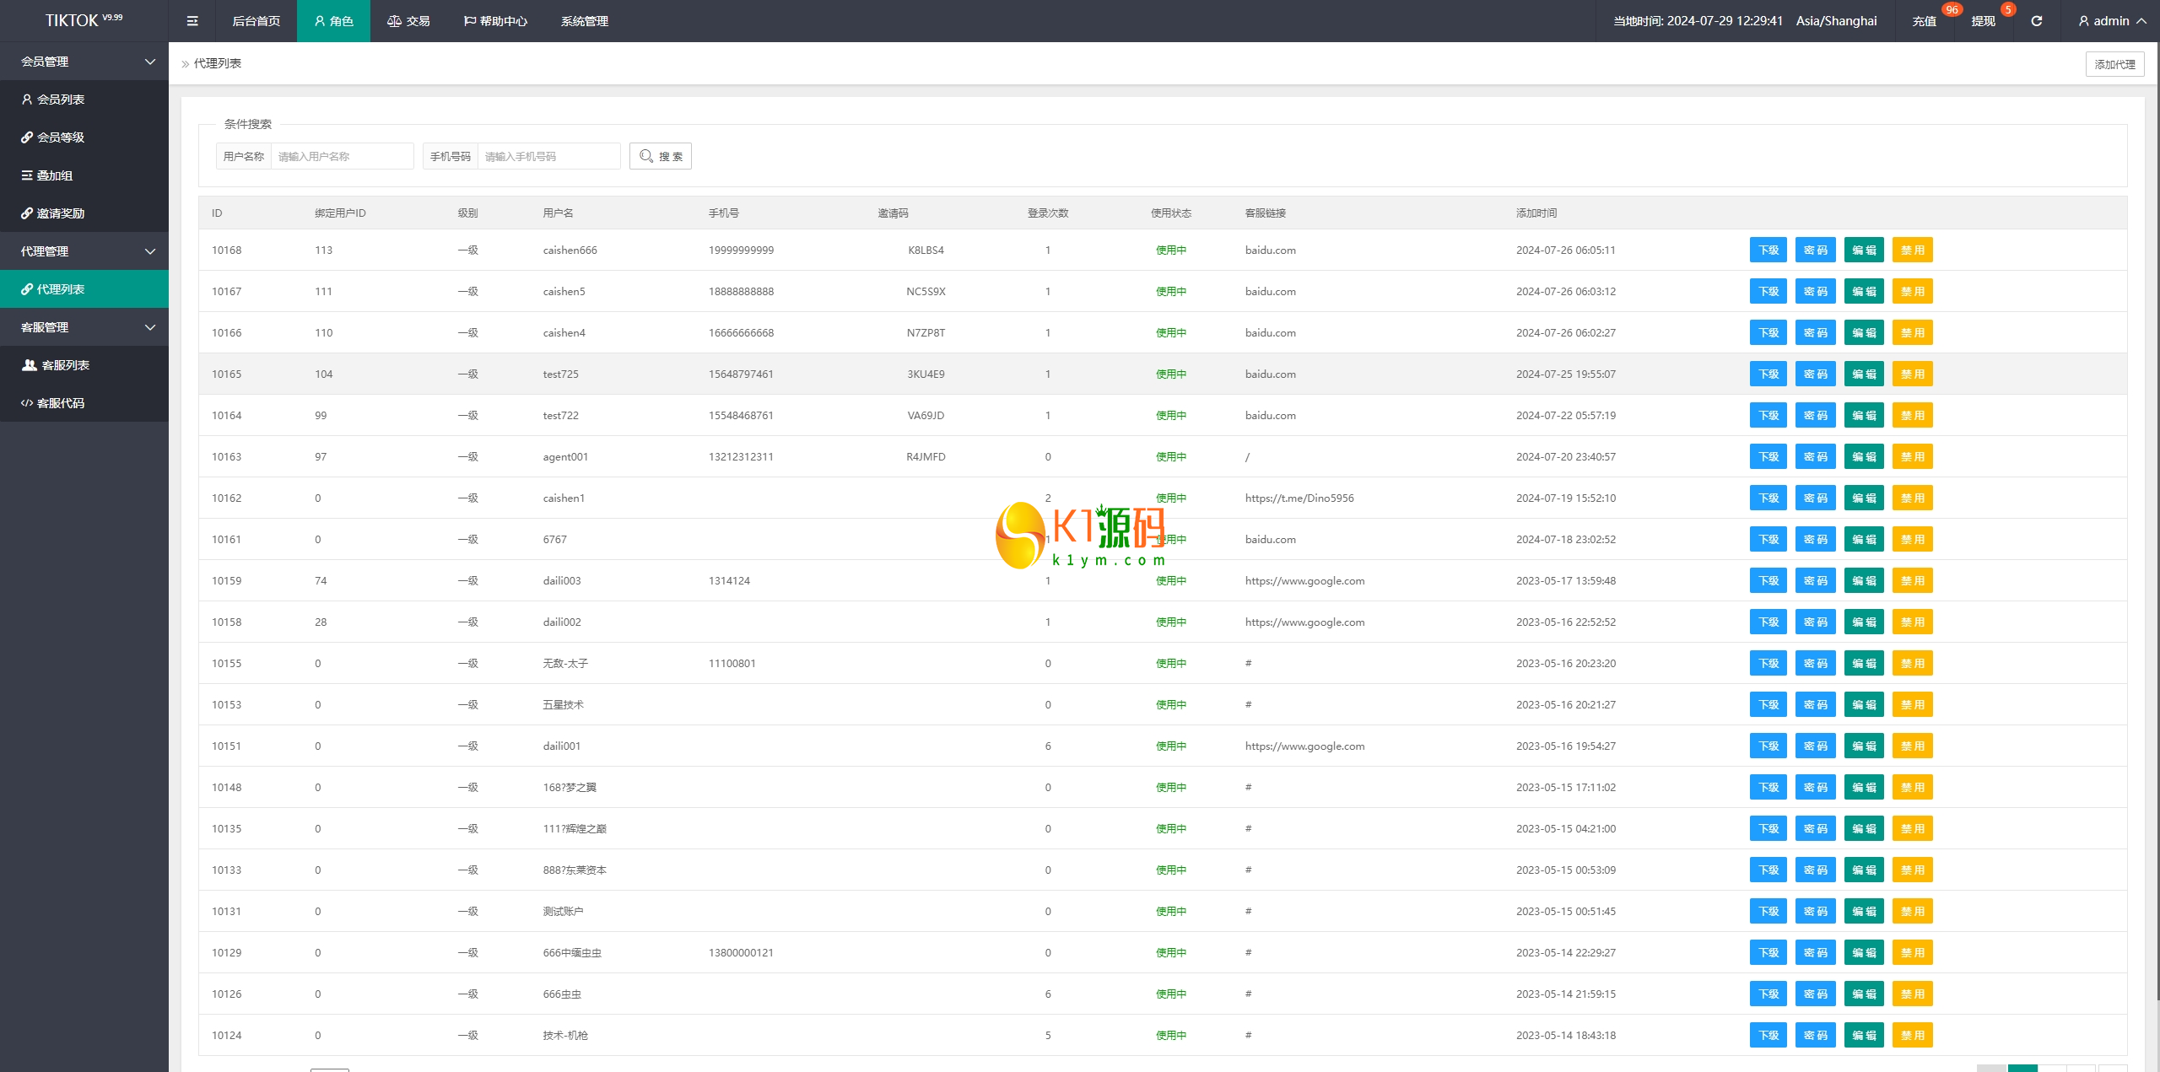
Task: Open 客服代码 in the sidebar
Action: [84, 403]
